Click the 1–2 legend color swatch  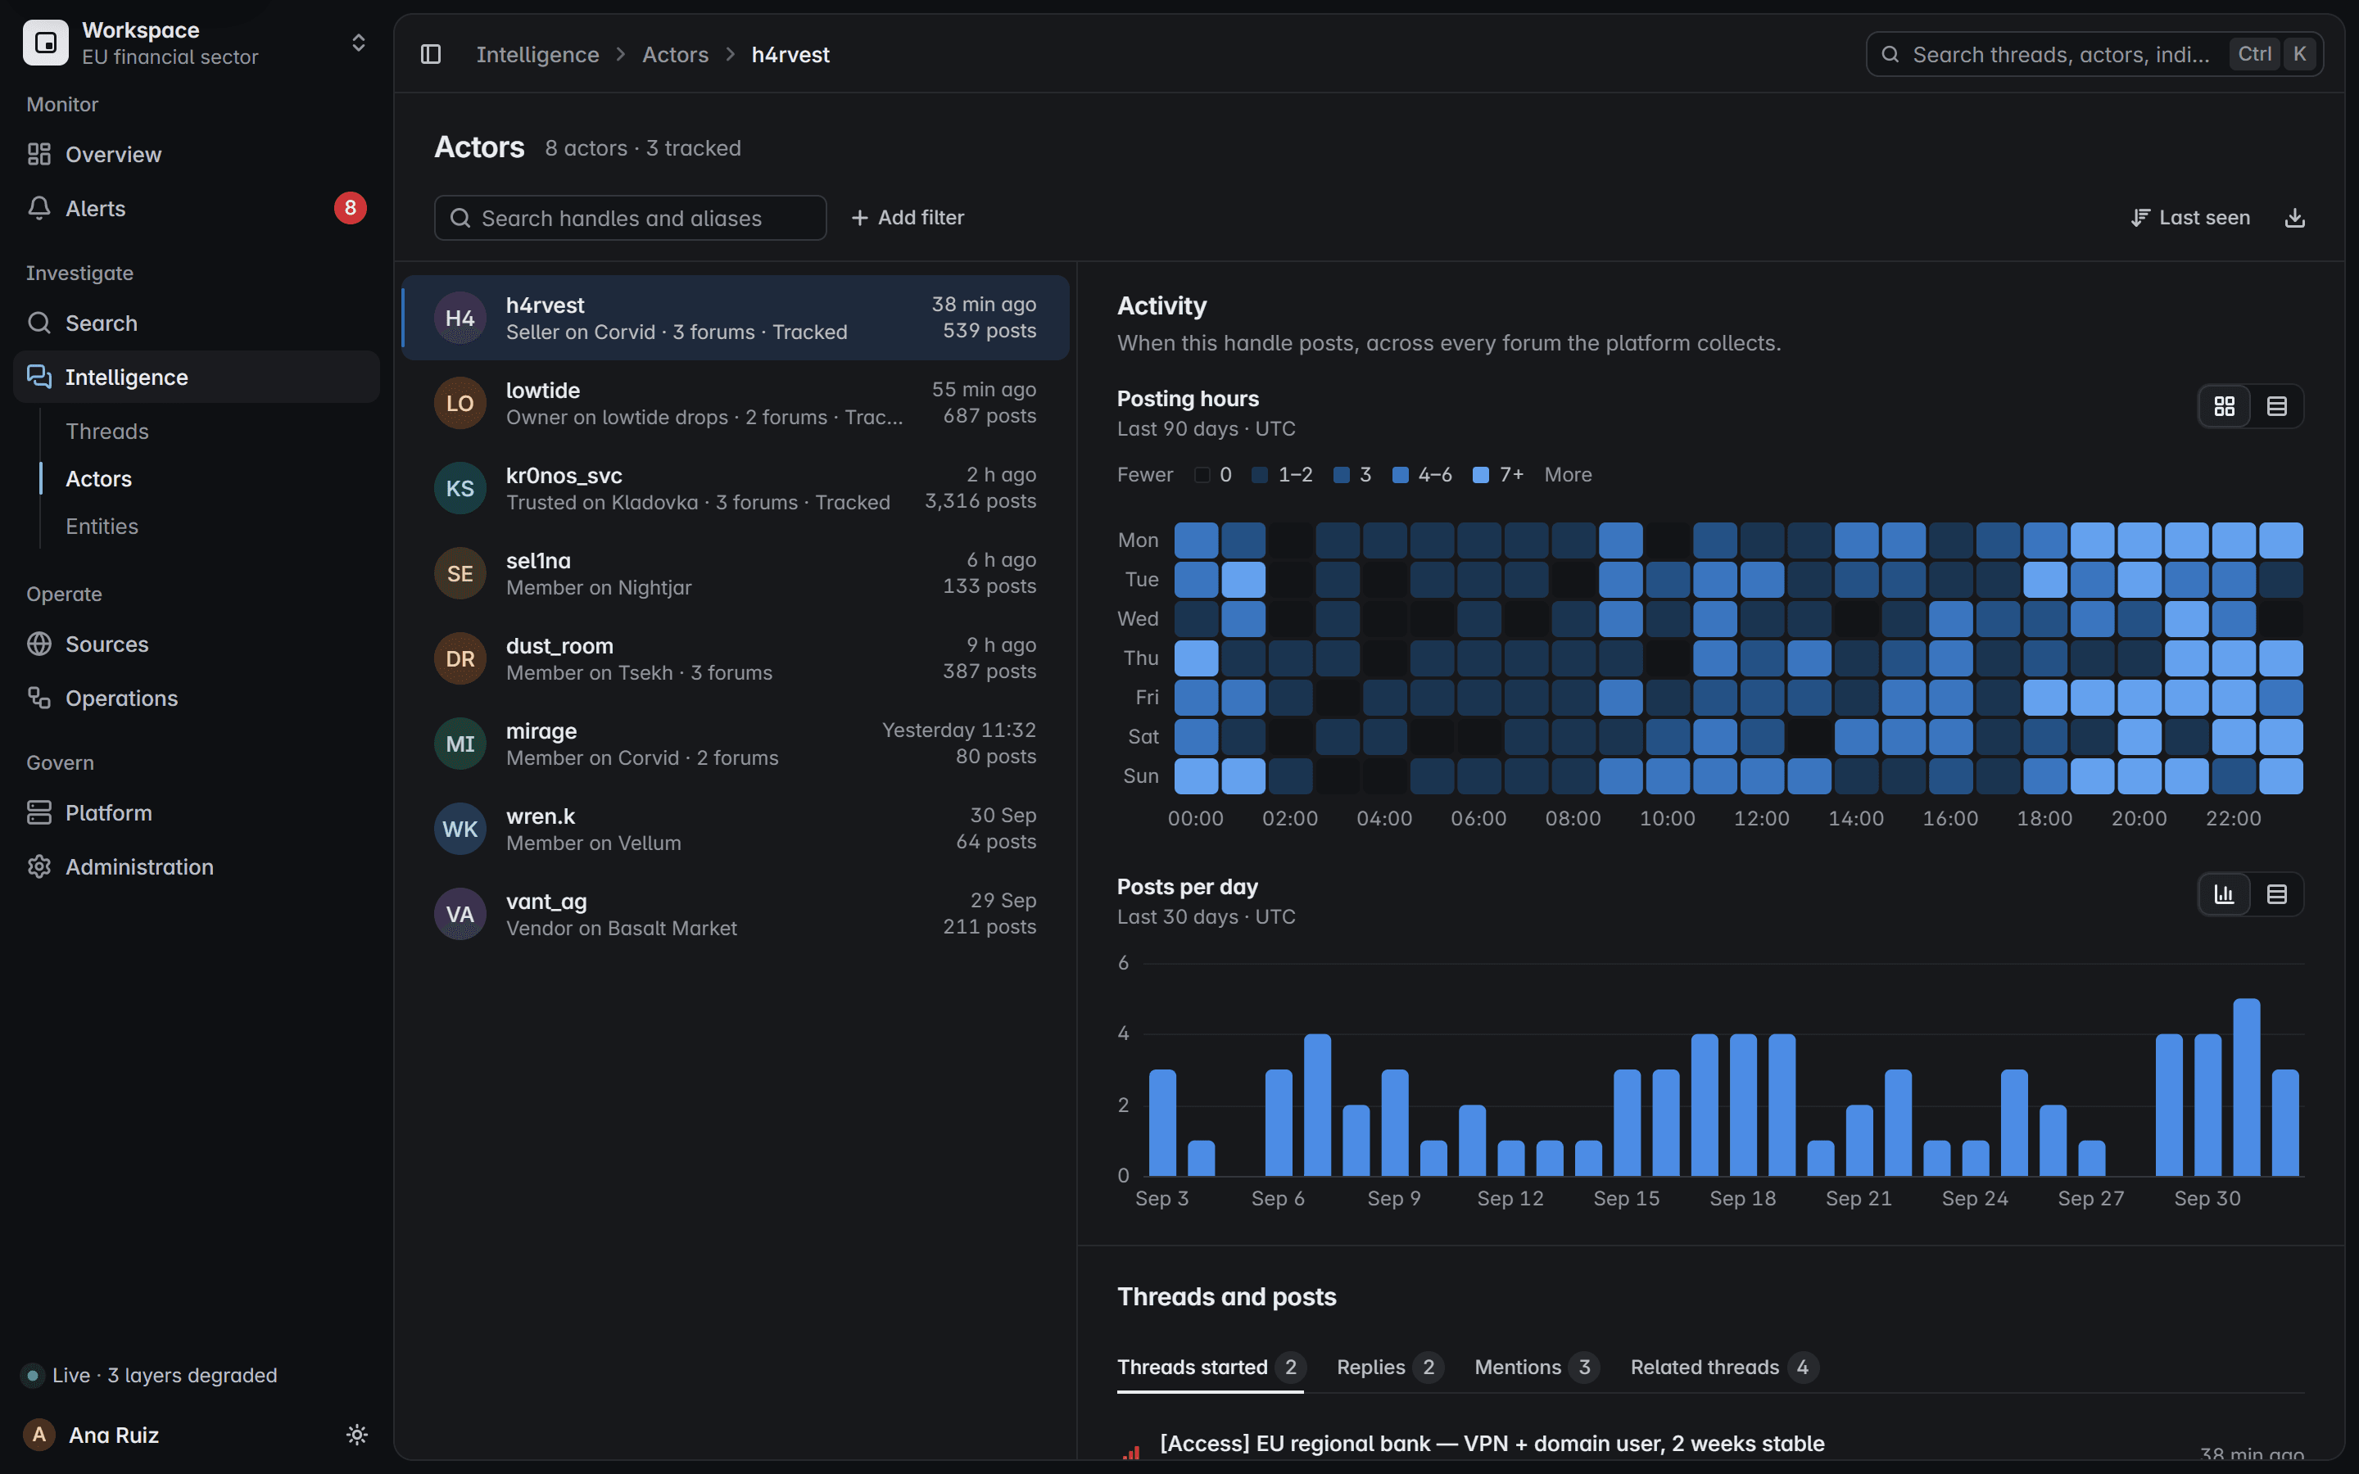tap(1260, 475)
